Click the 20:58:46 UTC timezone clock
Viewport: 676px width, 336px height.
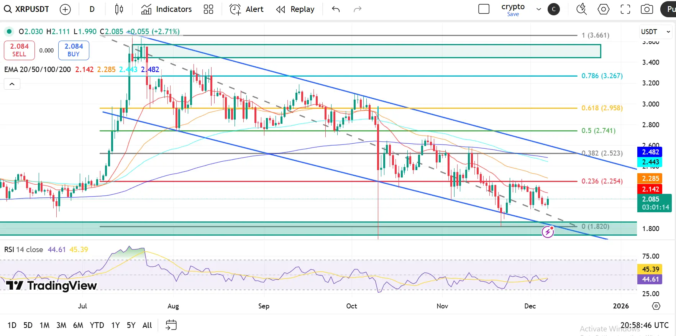click(645, 325)
